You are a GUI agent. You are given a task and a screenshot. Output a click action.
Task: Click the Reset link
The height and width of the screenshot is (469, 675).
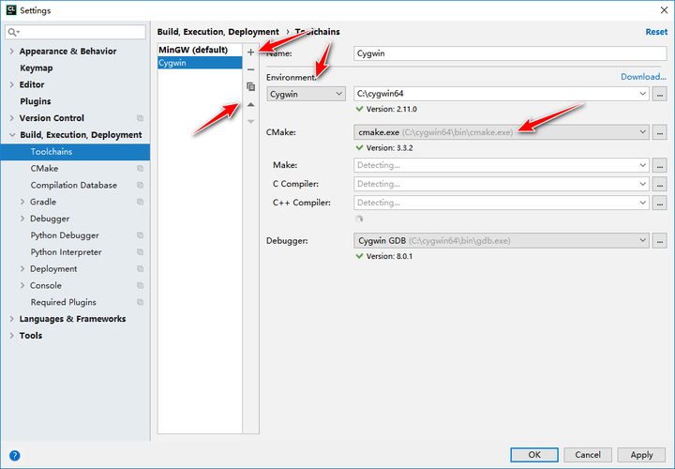point(656,32)
